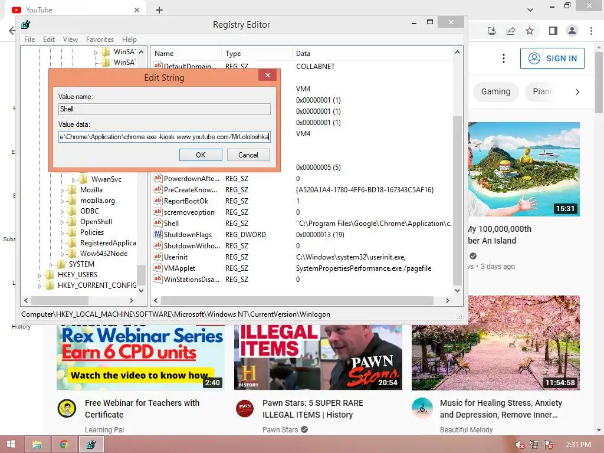Click the Shell string value icon

(158, 223)
